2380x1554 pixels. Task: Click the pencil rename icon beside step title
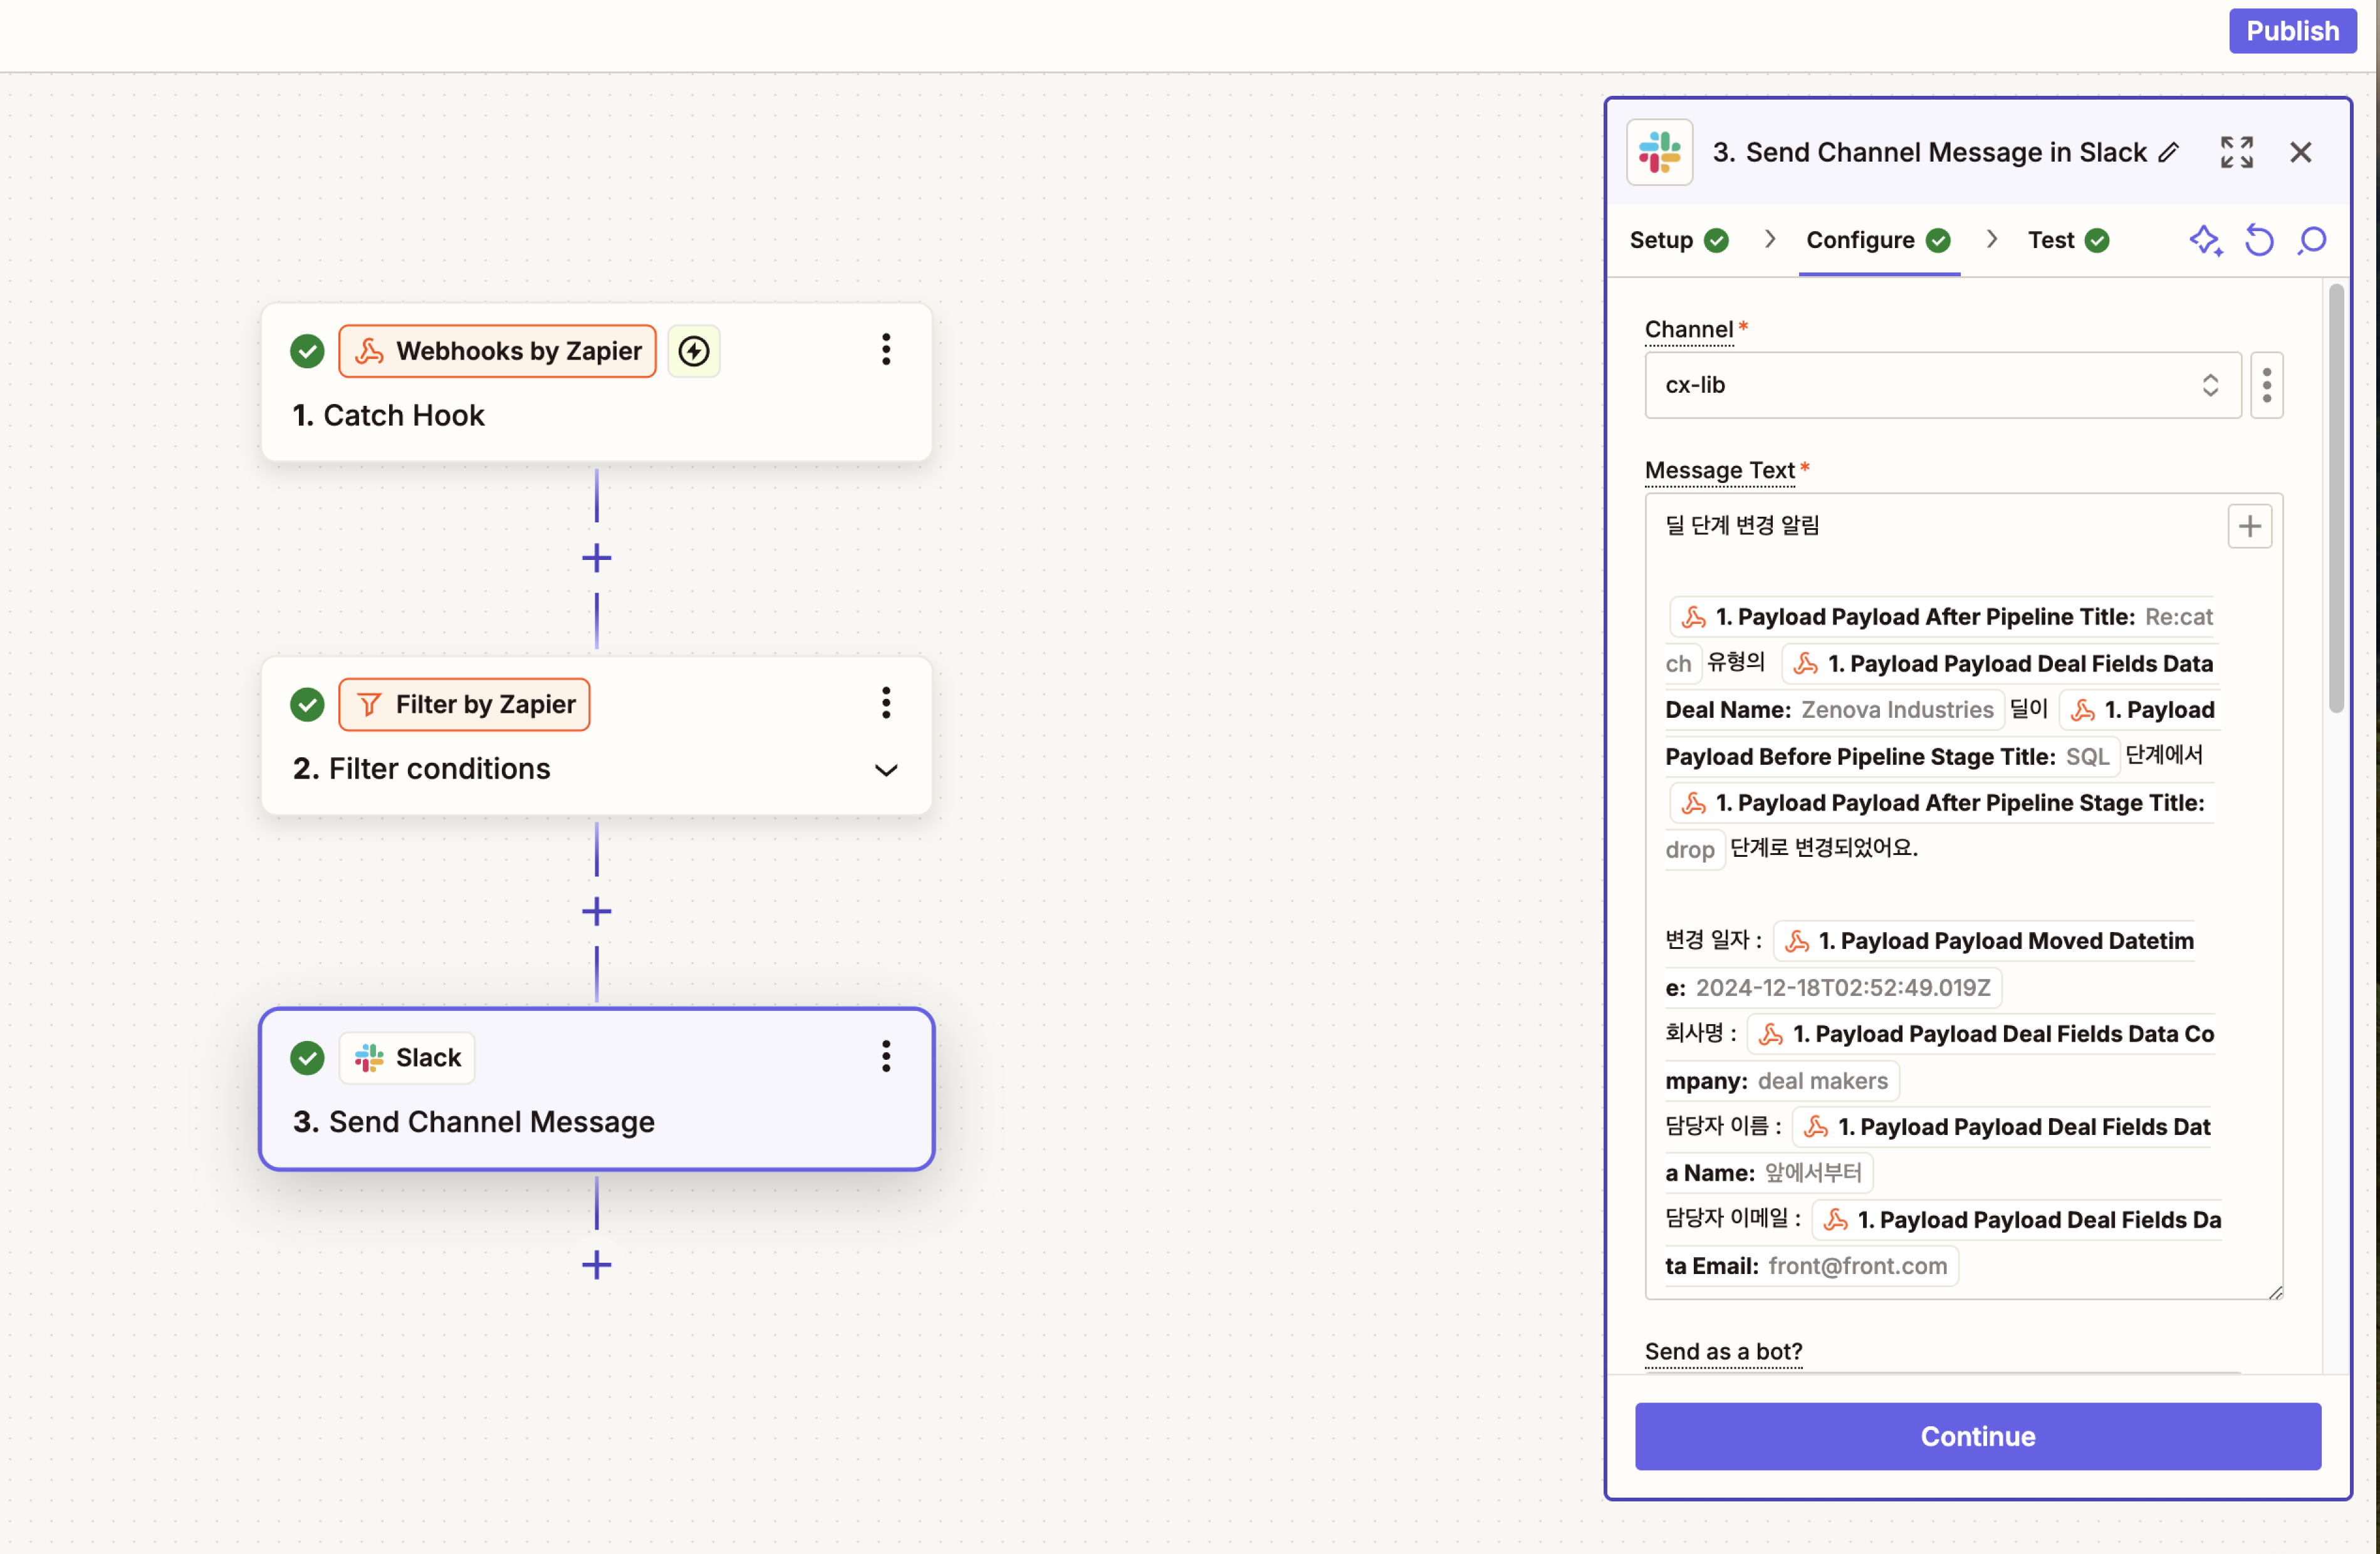[x=2168, y=152]
